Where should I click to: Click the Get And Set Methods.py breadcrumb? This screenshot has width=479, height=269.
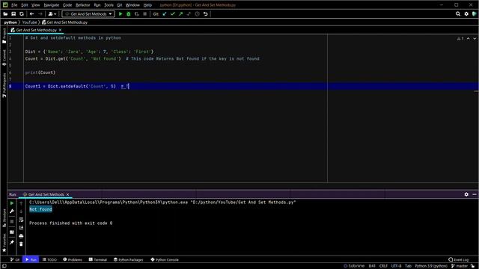[x=65, y=22]
